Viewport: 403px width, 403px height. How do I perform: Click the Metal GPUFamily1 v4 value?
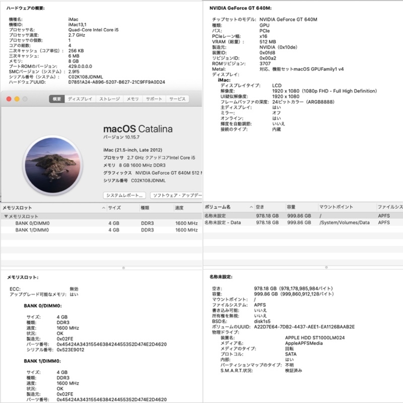[301, 69]
